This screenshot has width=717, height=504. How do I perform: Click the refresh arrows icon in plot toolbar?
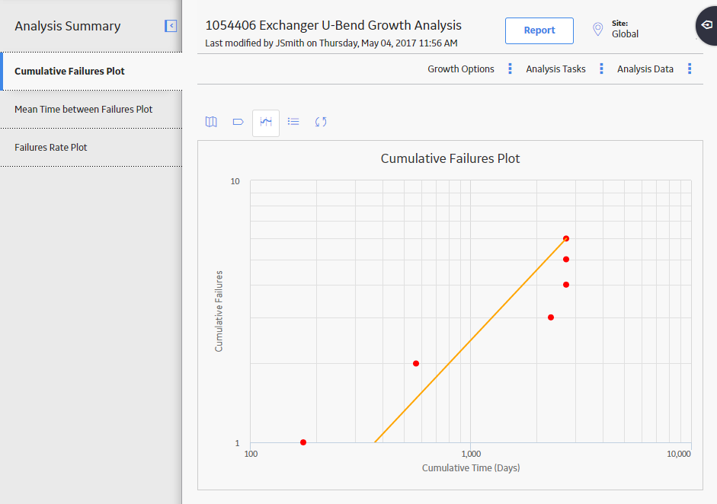click(321, 122)
